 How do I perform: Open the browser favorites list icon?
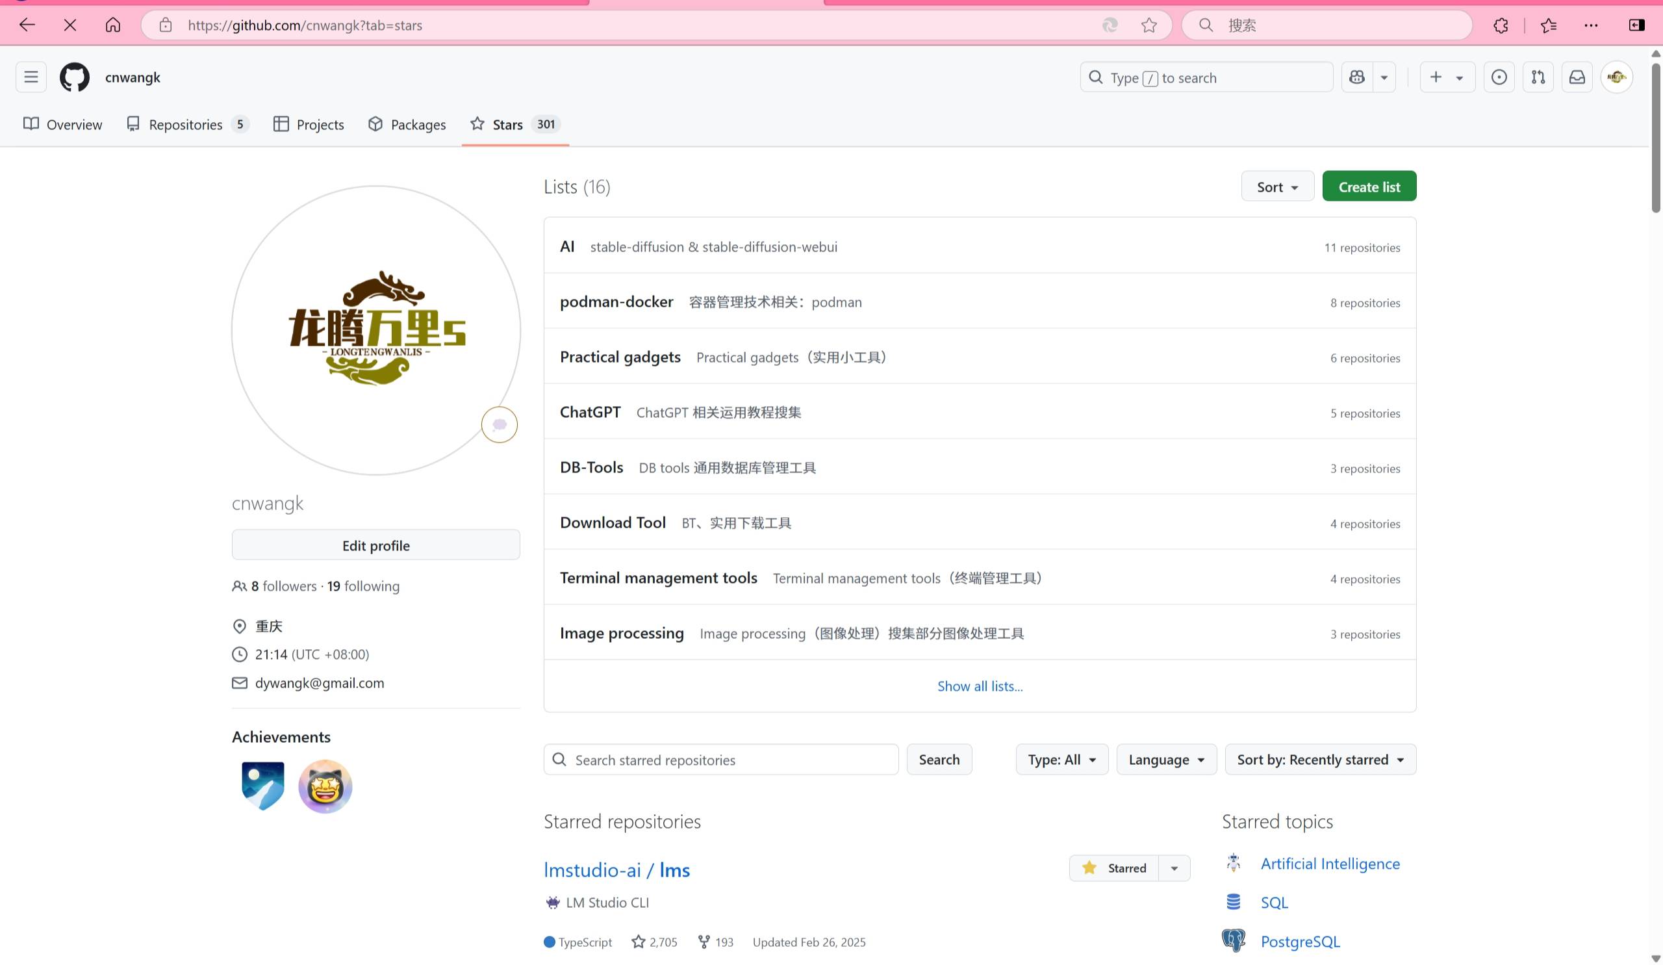point(1548,25)
